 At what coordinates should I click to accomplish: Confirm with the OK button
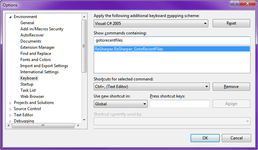point(205,138)
